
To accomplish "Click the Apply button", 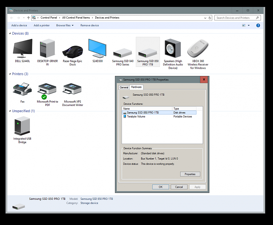I will [197, 187].
